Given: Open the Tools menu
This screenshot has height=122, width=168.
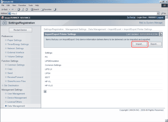Looking at the screenshot, I should point(31,5).
